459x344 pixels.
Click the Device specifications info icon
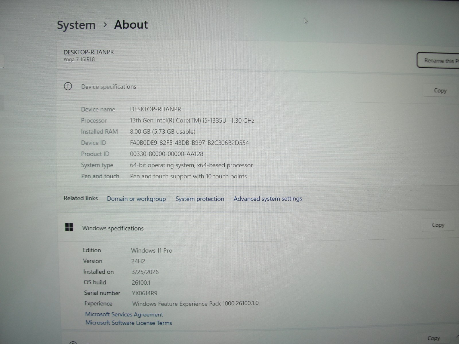tap(68, 86)
